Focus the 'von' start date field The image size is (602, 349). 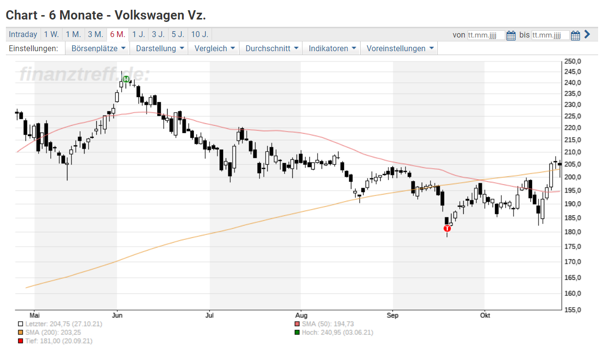pos(486,35)
